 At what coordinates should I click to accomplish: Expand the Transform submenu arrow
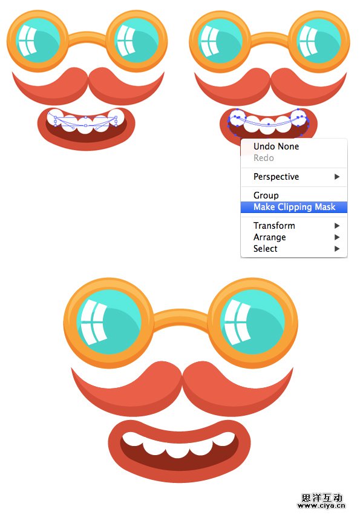[337, 226]
